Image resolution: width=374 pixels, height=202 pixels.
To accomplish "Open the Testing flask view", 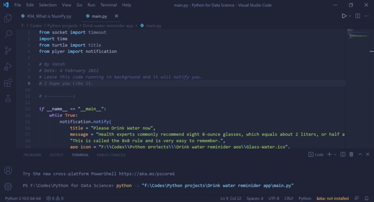I will [8, 98].
